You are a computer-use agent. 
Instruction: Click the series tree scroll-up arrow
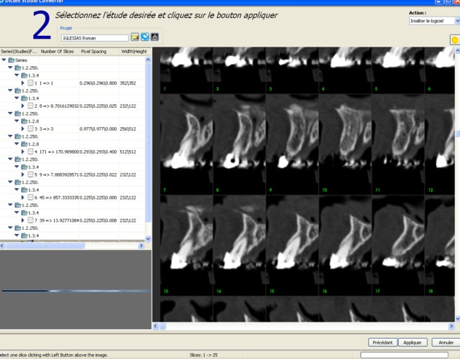(x=148, y=60)
